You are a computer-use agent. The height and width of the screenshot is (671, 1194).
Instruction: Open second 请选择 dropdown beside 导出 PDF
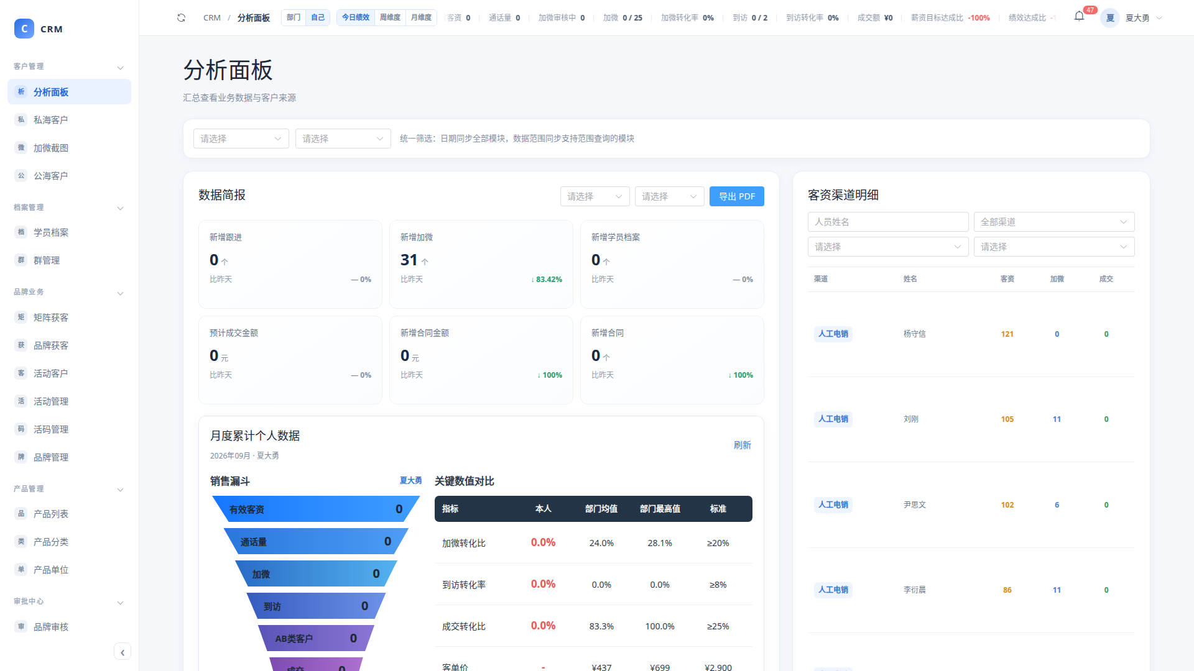point(670,196)
